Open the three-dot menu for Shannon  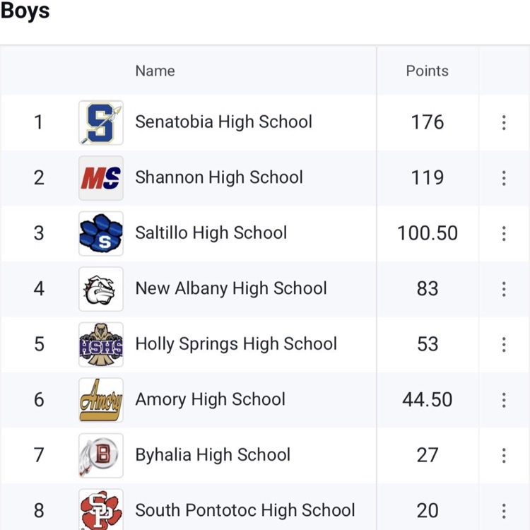pos(504,177)
